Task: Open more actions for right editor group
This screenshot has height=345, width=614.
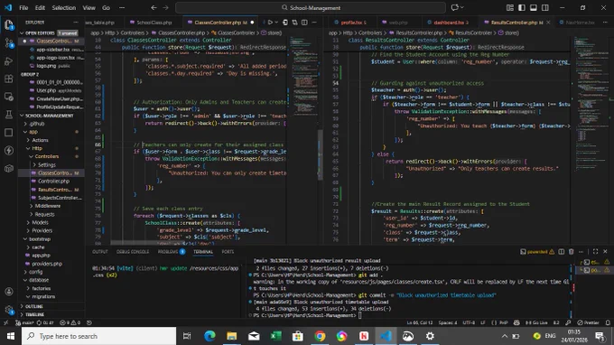Action: [605, 23]
